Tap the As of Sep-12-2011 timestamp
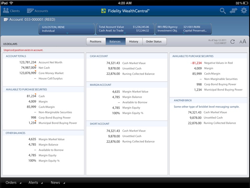This screenshot has height=188, width=250. coord(217,41)
